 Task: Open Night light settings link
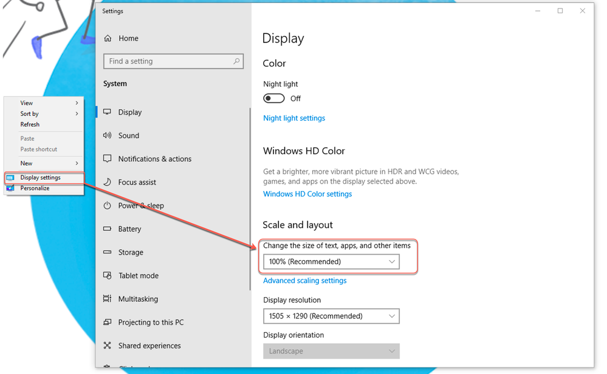tap(294, 118)
